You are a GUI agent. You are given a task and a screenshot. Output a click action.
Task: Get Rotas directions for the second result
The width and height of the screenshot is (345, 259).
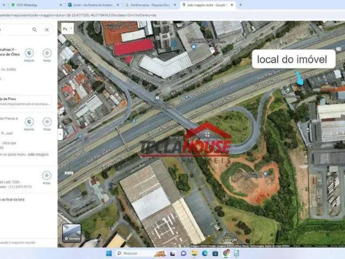[47, 122]
